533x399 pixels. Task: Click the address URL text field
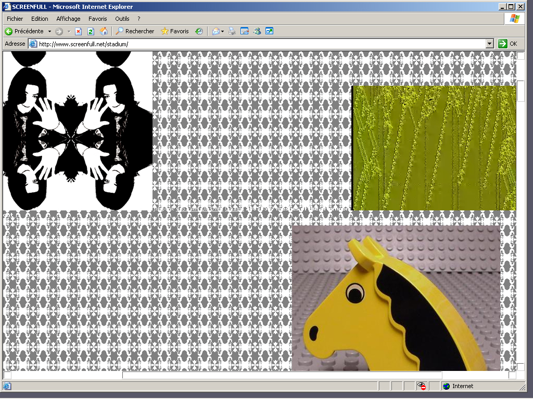(260, 44)
